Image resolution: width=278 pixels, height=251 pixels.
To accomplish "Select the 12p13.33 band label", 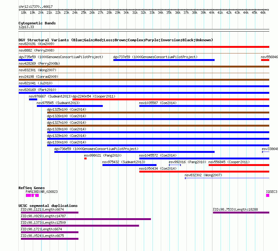I will click(x=26, y=27).
